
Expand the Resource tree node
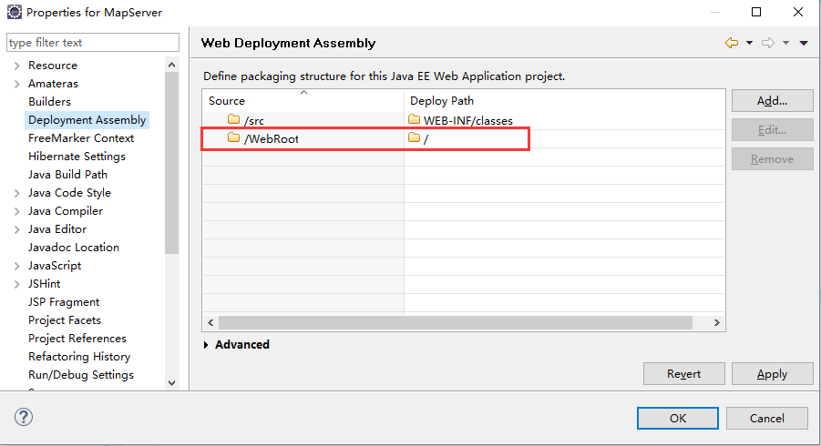tap(16, 66)
